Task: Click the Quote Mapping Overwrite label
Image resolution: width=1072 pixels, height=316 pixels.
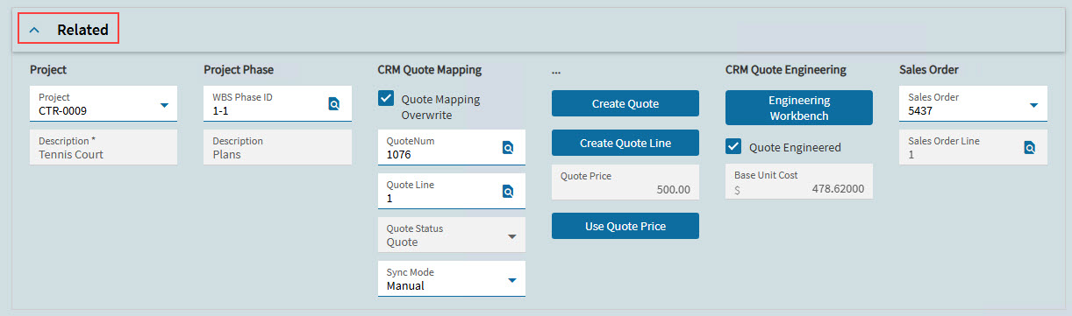Action: (x=440, y=107)
